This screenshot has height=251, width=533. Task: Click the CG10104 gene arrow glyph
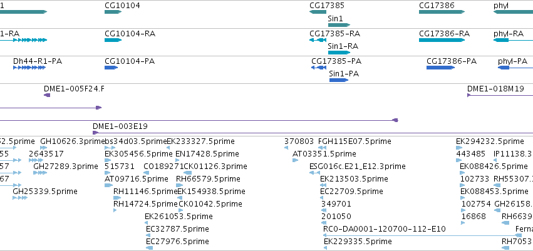pos(113,12)
